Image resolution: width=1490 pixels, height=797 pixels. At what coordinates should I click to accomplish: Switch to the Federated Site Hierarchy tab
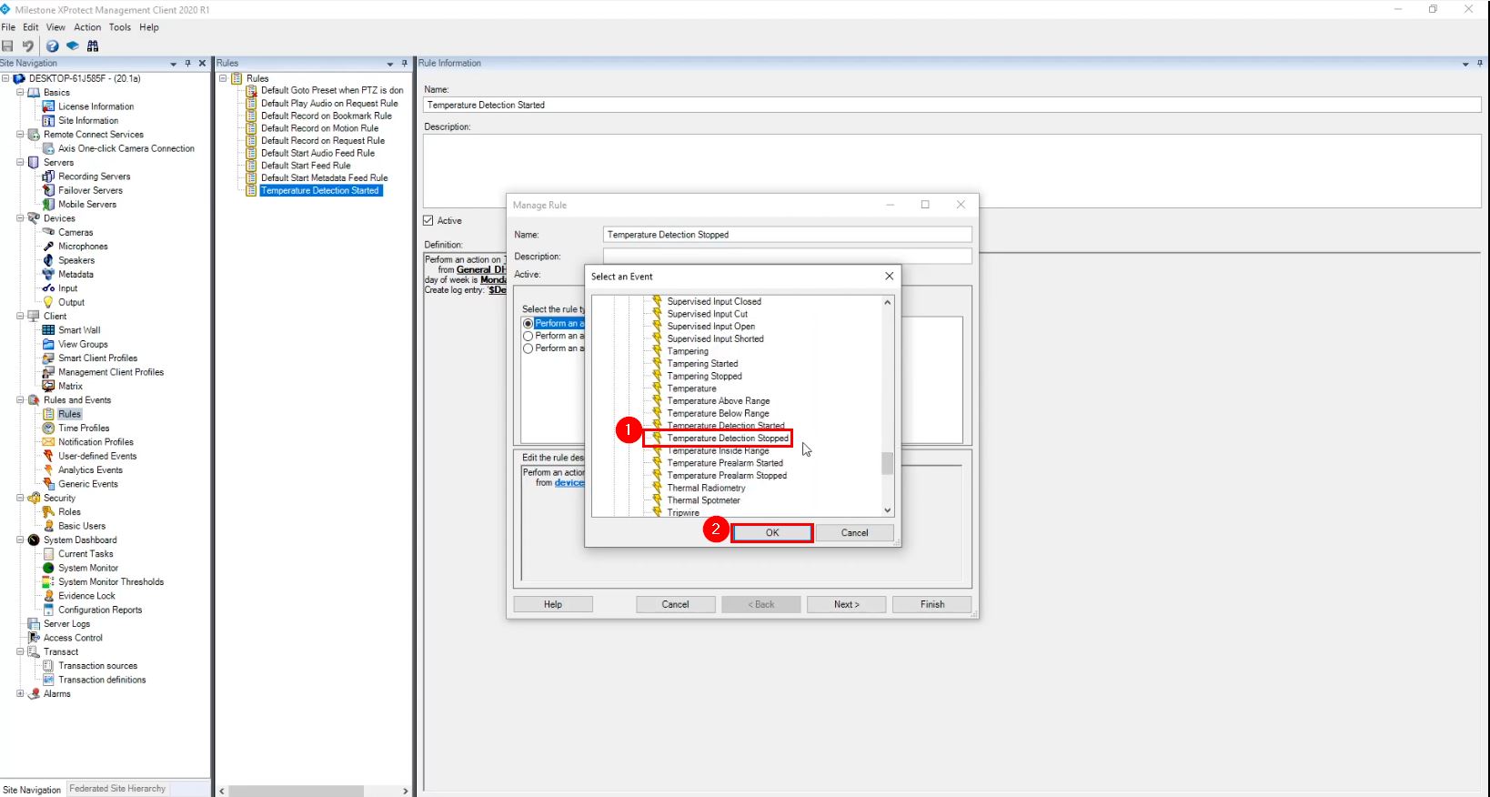tap(117, 789)
